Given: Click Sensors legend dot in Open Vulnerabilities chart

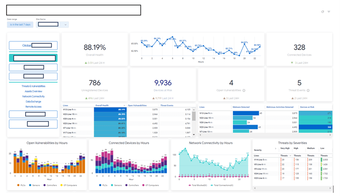Looking at the screenshot, I should click(30, 185).
